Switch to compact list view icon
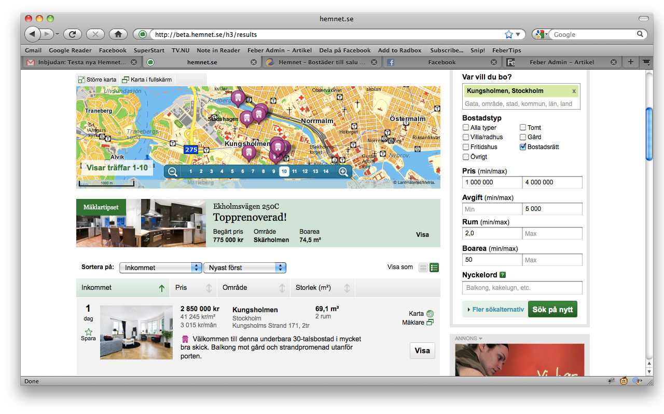664x414 pixels. click(x=423, y=268)
